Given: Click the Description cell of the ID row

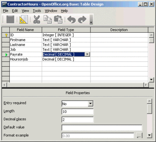Looking at the screenshot, I should [119, 35].
